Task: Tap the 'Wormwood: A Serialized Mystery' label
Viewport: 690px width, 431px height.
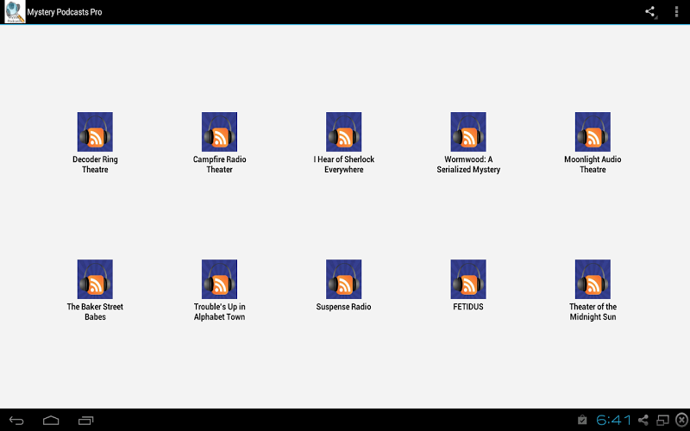Action: point(468,165)
